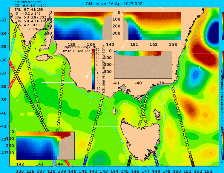Click the white vertical transect line at 146E

point(135,110)
